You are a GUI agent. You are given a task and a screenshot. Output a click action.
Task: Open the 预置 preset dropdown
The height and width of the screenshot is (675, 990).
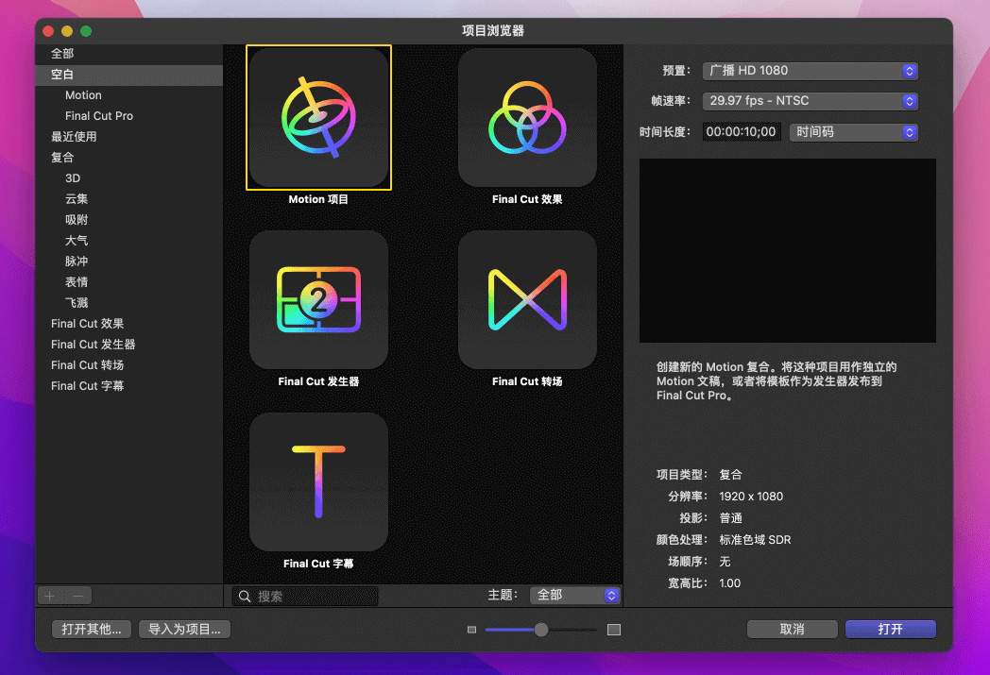pos(810,71)
